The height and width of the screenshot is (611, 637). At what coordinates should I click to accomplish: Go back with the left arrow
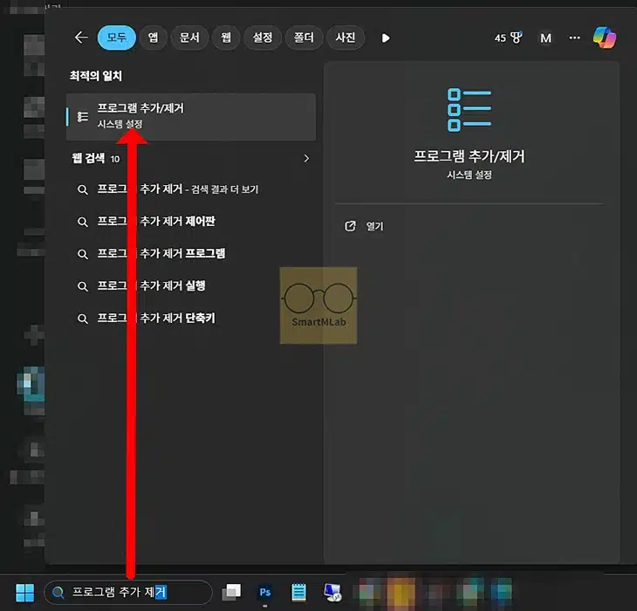pos(81,38)
